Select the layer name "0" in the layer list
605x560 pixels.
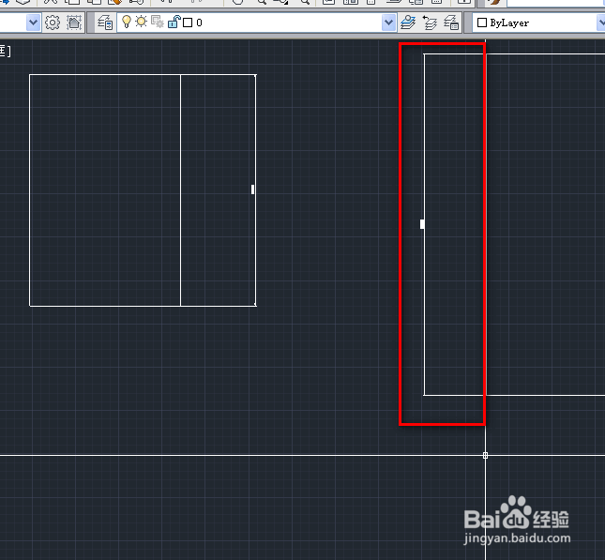coord(199,23)
